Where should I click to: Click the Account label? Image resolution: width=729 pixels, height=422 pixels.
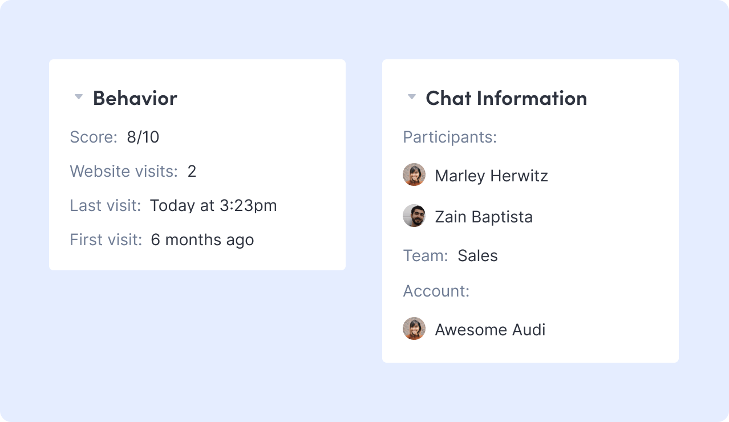point(436,291)
